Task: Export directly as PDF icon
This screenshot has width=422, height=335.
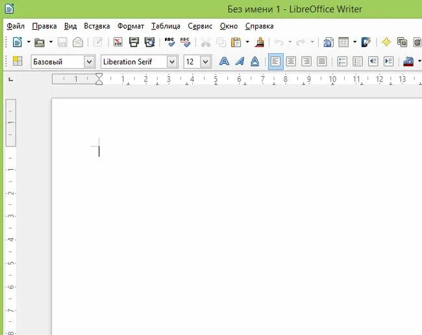Action: point(118,42)
